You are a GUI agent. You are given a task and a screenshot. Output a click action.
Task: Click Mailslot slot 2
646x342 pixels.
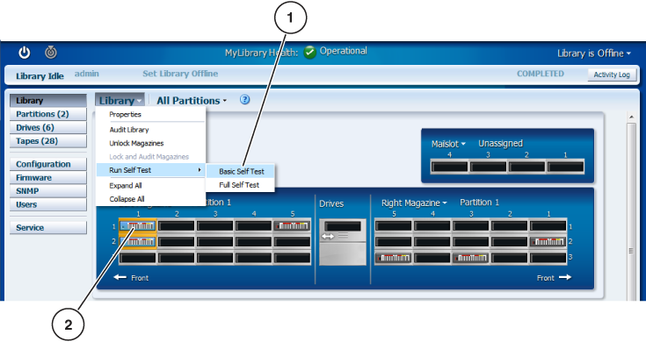pyautogui.click(x=526, y=167)
